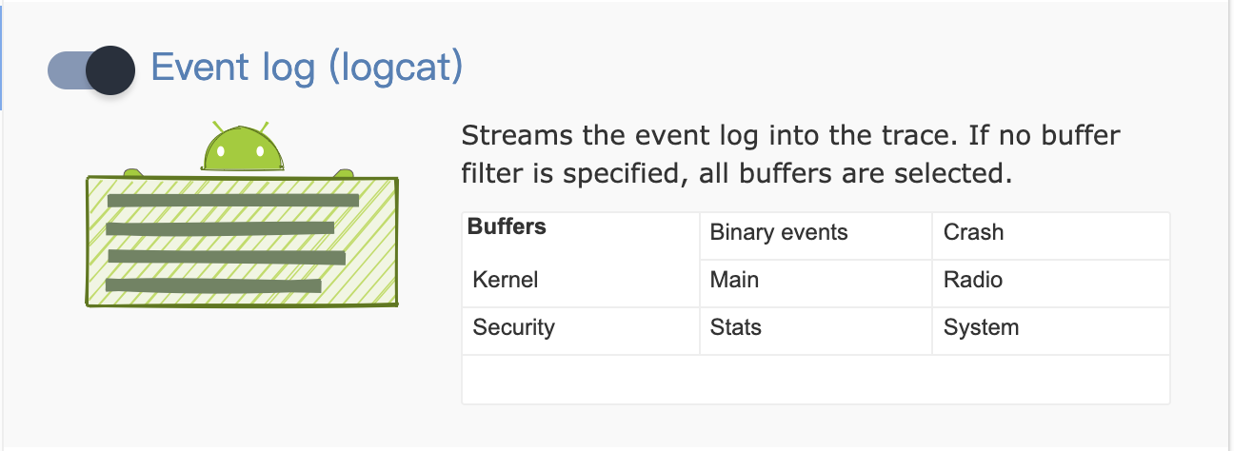The height and width of the screenshot is (451, 1234).
Task: Pick the Stats buffer entry
Action: coord(735,328)
